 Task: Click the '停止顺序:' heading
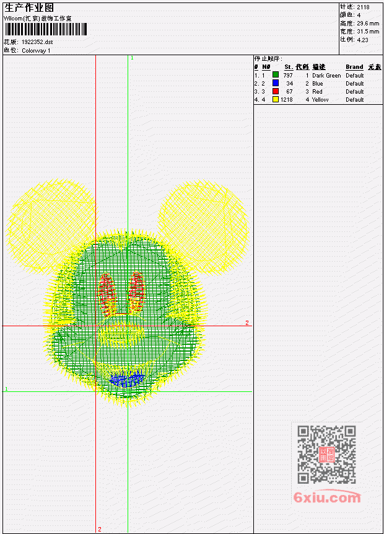point(268,58)
